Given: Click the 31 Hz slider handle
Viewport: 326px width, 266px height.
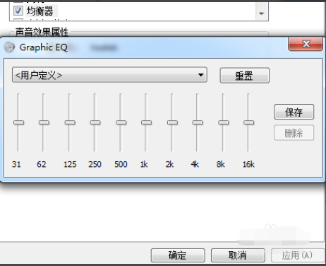Looking at the screenshot, I should pos(18,122).
